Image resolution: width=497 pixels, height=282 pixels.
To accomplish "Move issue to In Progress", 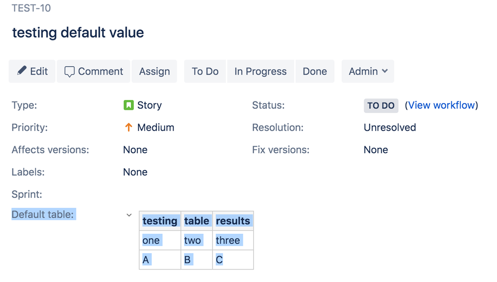I will click(260, 71).
